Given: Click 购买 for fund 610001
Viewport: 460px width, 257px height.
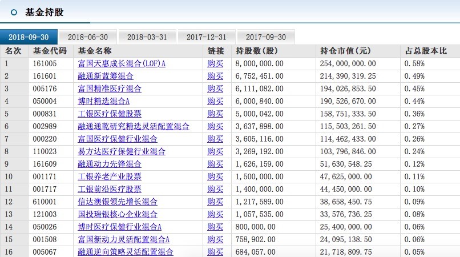Looking at the screenshot, I should click(215, 202).
